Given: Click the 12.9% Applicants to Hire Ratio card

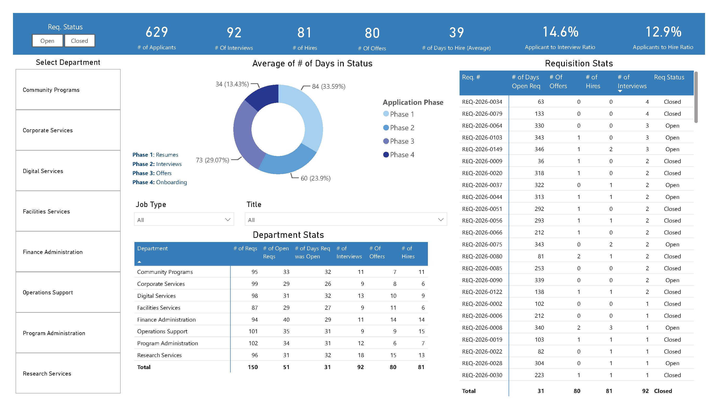Looking at the screenshot, I should 663,38.
